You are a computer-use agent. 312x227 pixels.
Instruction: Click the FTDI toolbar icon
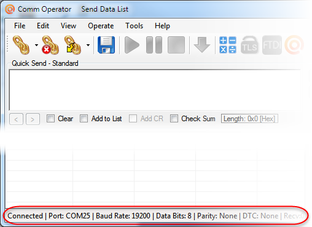pyautogui.click(x=272, y=45)
